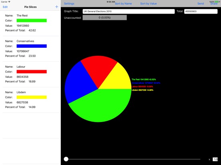Select percent of total 18.89

(32, 81)
